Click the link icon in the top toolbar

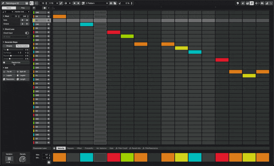tap(61, 3)
